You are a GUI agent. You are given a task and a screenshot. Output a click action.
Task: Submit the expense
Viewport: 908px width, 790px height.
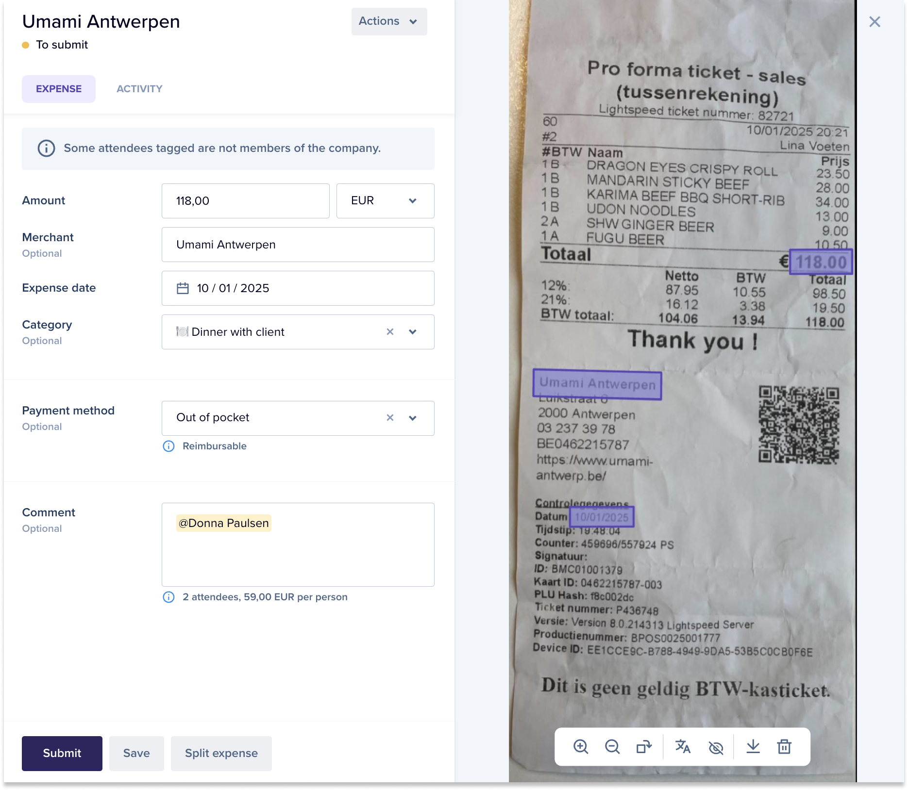62,753
